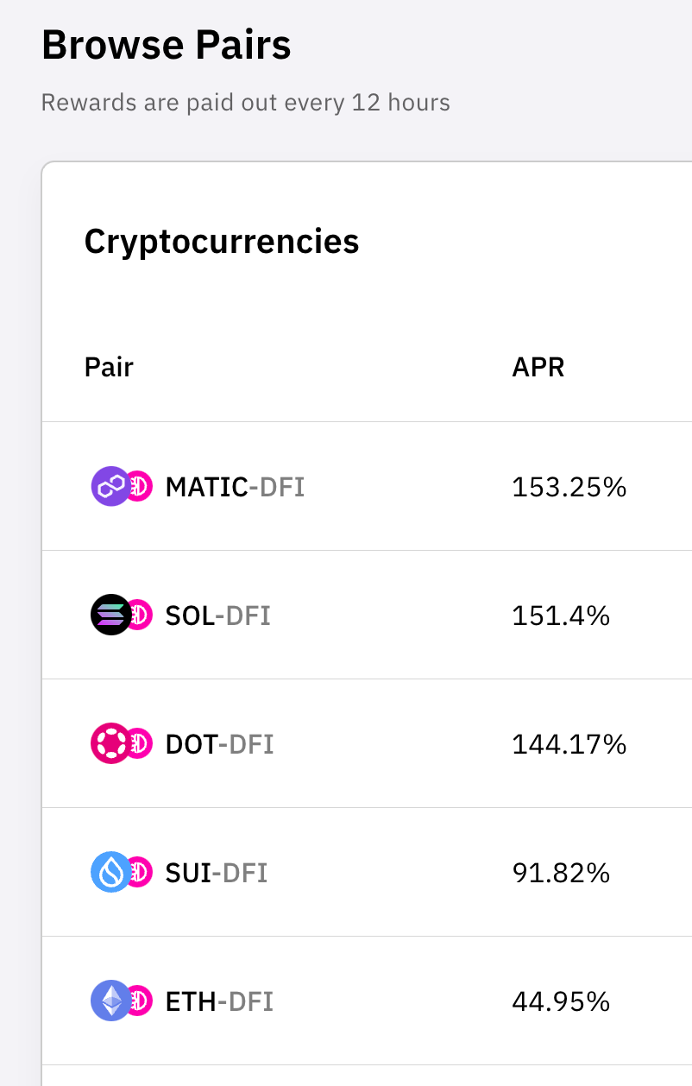Image resolution: width=692 pixels, height=1086 pixels.
Task: Open the SOL-DFI pair
Action: 217,616
